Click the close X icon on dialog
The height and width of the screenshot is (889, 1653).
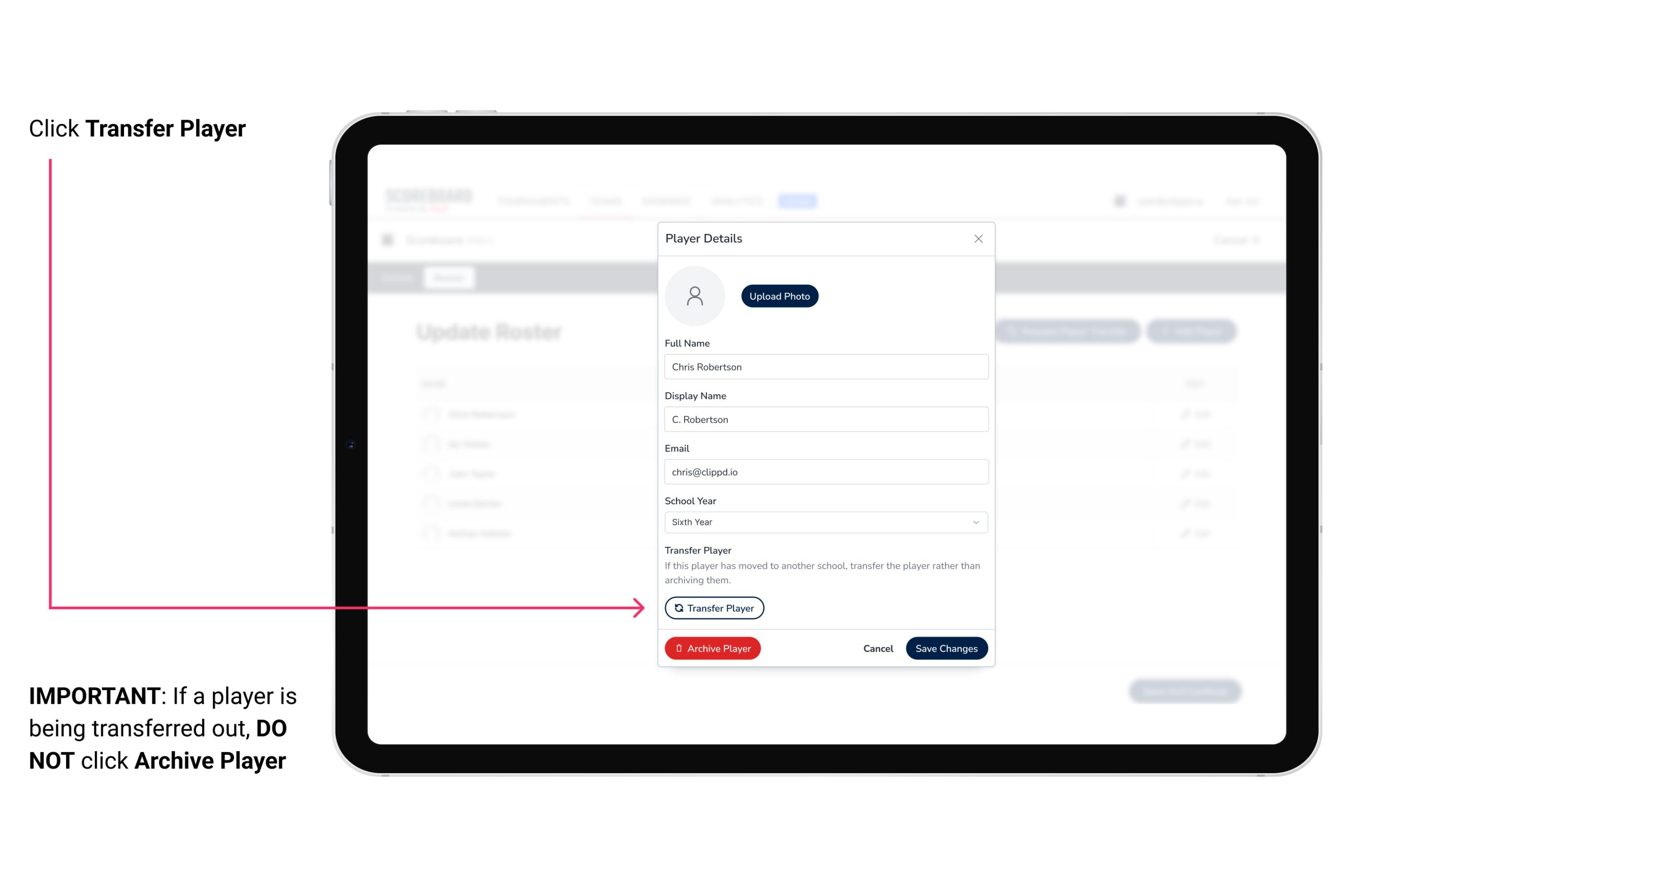[x=978, y=239]
